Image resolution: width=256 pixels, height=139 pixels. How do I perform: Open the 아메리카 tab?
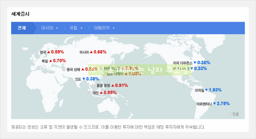coord(102,28)
